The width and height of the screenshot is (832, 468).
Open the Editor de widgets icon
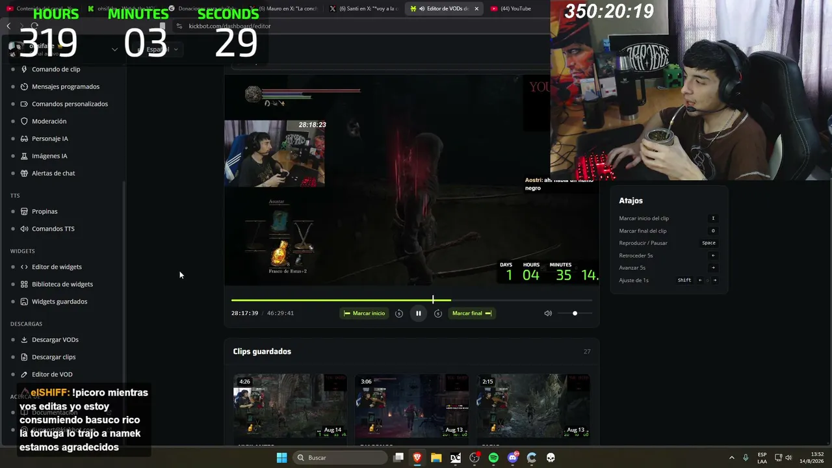(x=24, y=266)
